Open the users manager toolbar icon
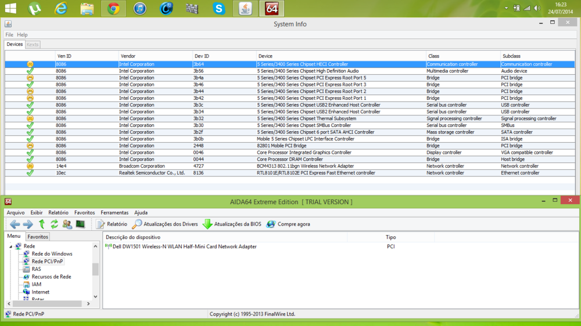 (x=67, y=224)
